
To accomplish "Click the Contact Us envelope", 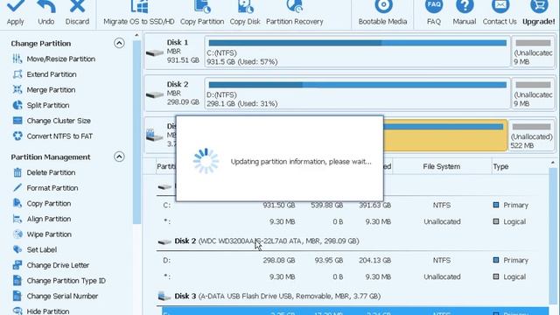I will (x=500, y=13).
